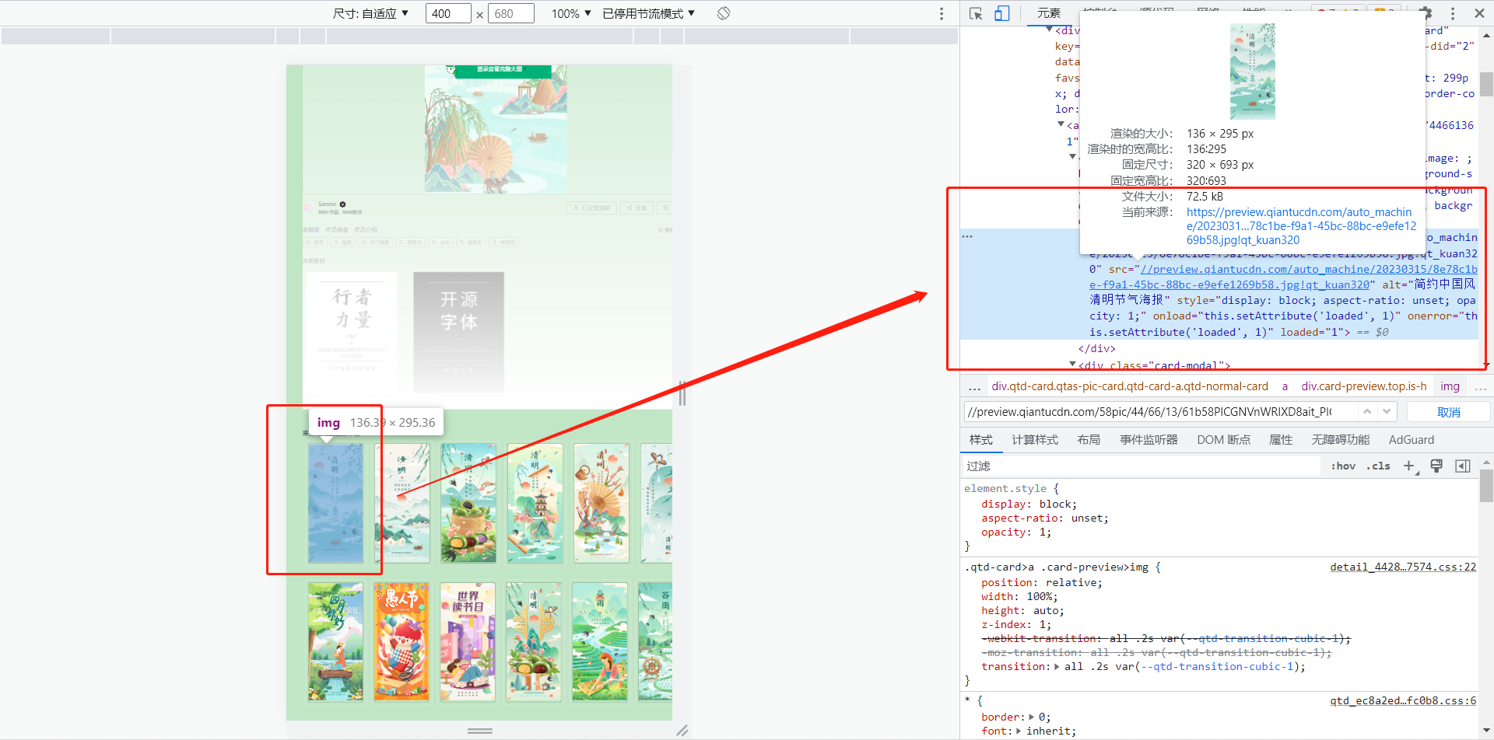The width and height of the screenshot is (1494, 740).
Task: Click the rendering emulation paintbrush icon
Action: pyautogui.click(x=1436, y=466)
